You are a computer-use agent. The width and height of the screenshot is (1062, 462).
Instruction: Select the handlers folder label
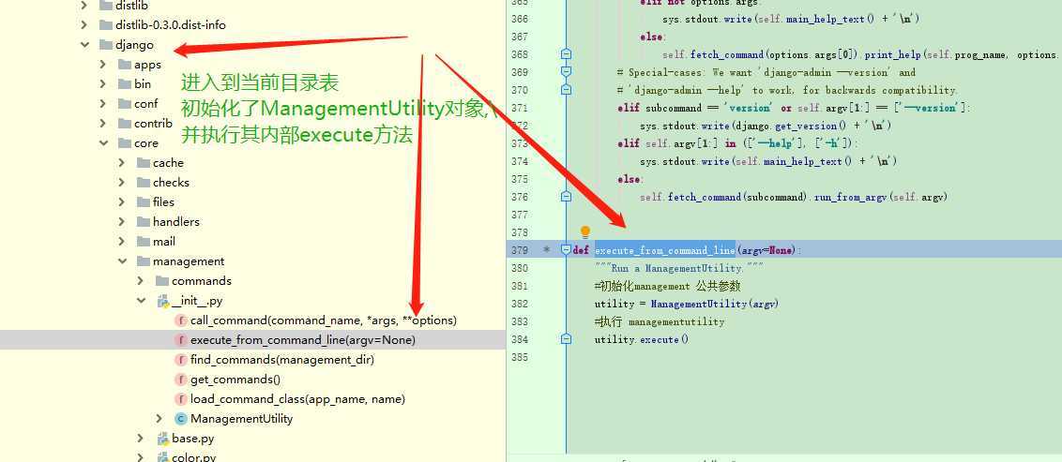pos(176,221)
